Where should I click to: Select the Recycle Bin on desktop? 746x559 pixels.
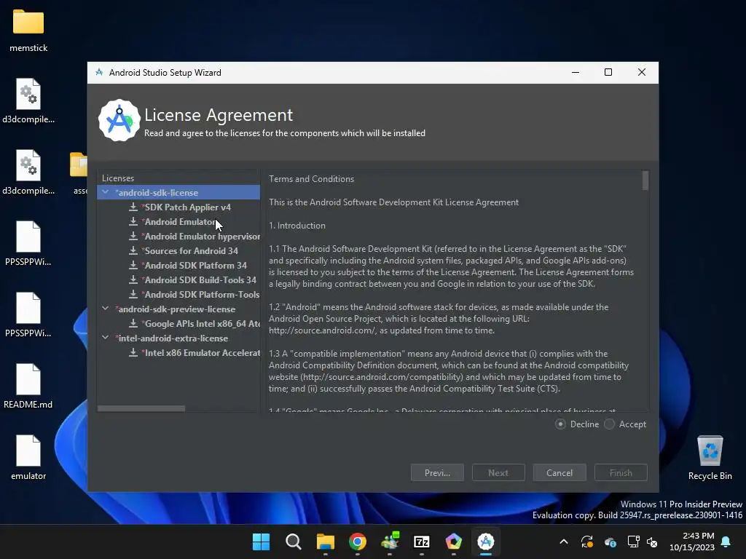[x=710, y=457]
